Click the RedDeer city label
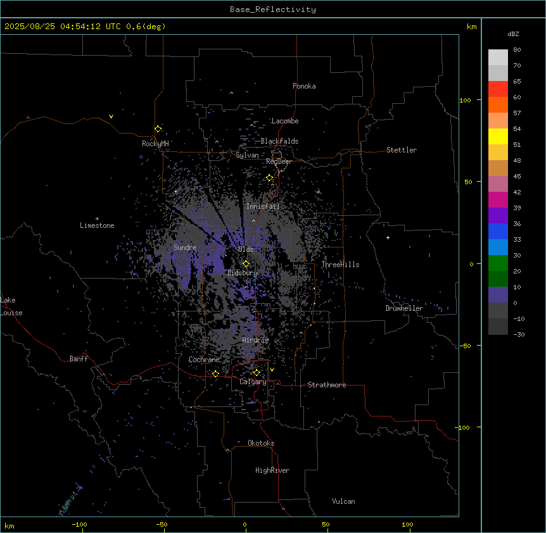Image resolution: width=546 pixels, height=533 pixels. point(279,161)
